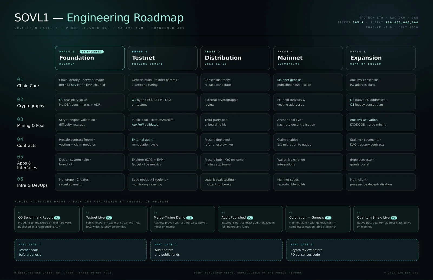
Task: Click the ROADMAP v1.0 JULY 2026 text
Action: (x=392, y=27)
